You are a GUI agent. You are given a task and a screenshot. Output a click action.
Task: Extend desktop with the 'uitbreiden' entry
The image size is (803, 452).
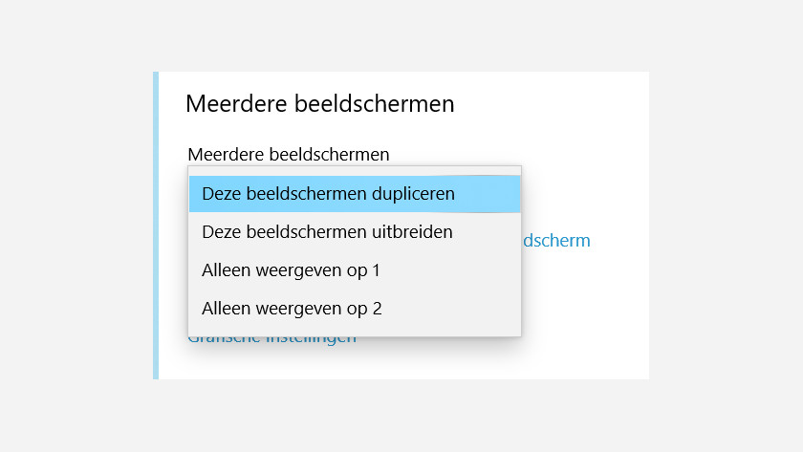click(355, 232)
